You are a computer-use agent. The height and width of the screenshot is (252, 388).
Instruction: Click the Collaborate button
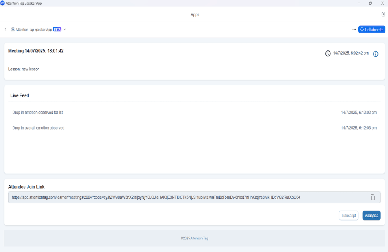pyautogui.click(x=372, y=30)
